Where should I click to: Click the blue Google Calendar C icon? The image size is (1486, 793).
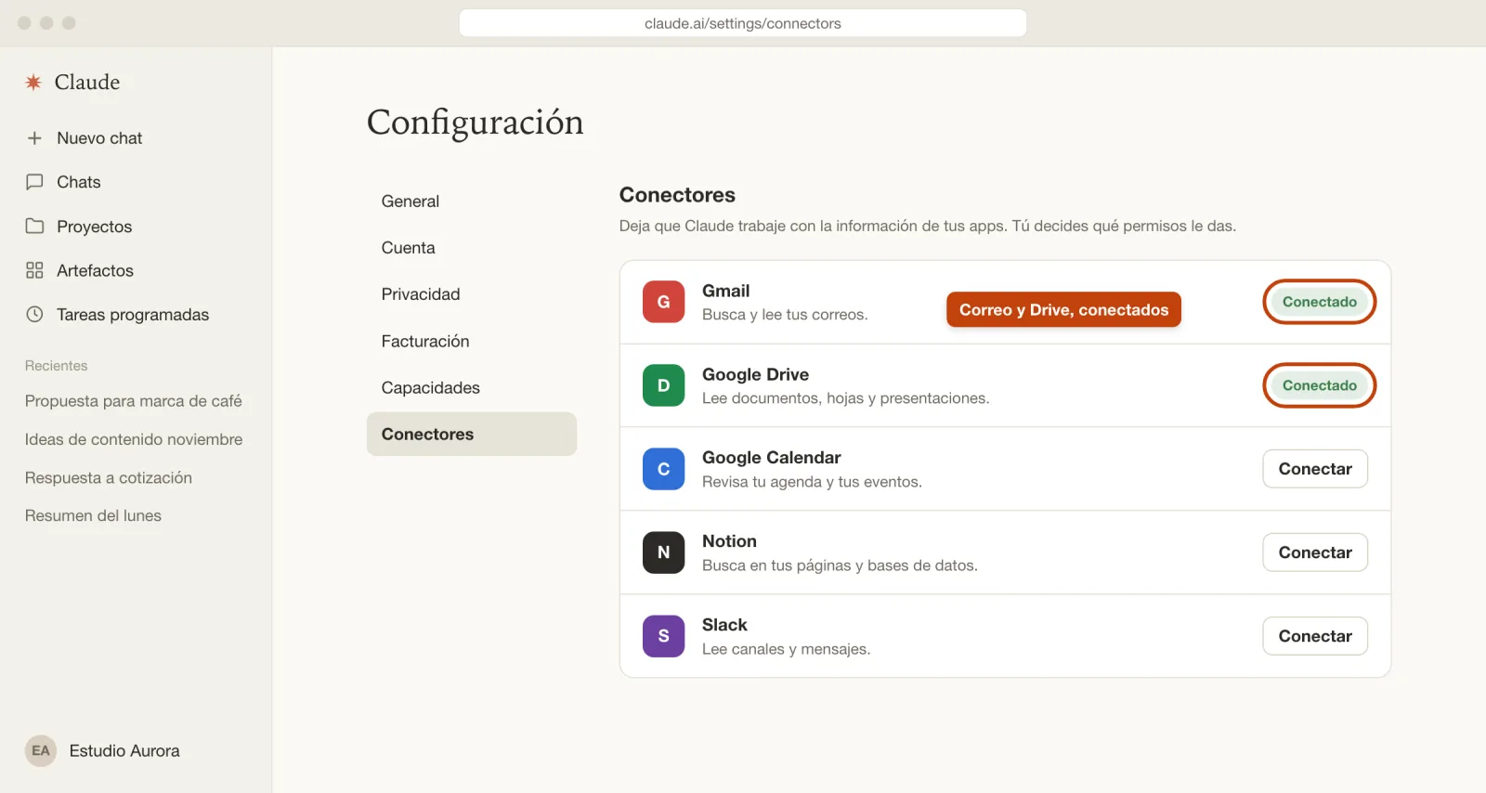coord(663,469)
